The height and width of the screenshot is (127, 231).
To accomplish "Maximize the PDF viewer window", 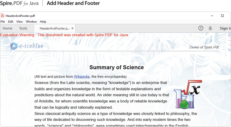I will pos(222,16).
